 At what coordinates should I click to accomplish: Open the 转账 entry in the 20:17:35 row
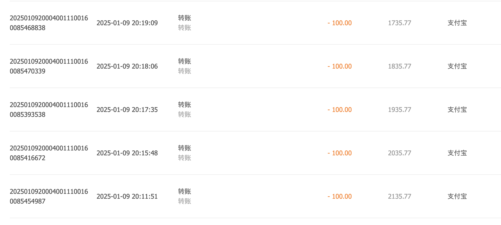pyautogui.click(x=185, y=105)
